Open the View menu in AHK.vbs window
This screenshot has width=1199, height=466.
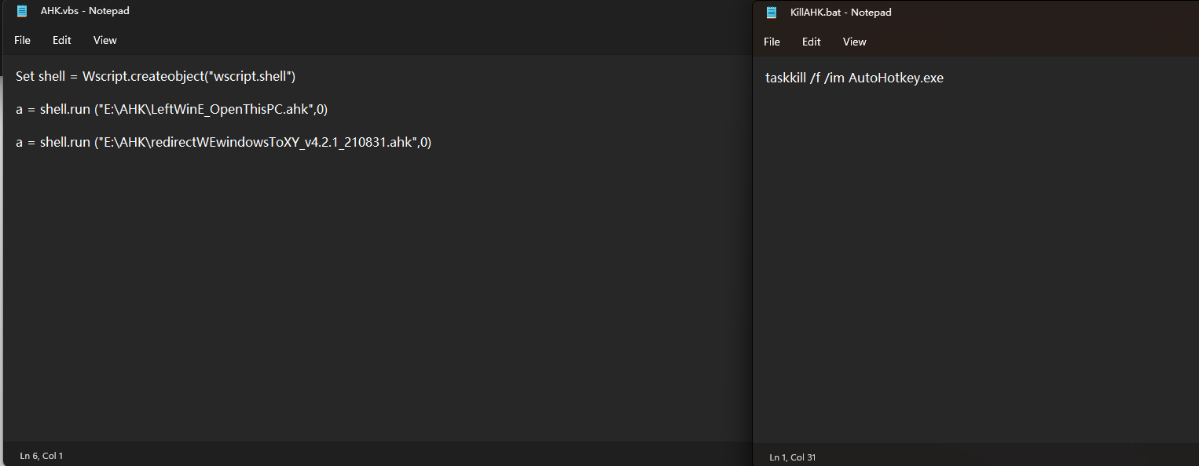(104, 40)
